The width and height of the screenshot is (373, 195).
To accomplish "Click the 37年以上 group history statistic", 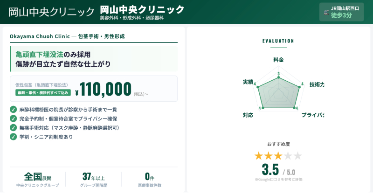I will point(93,177).
